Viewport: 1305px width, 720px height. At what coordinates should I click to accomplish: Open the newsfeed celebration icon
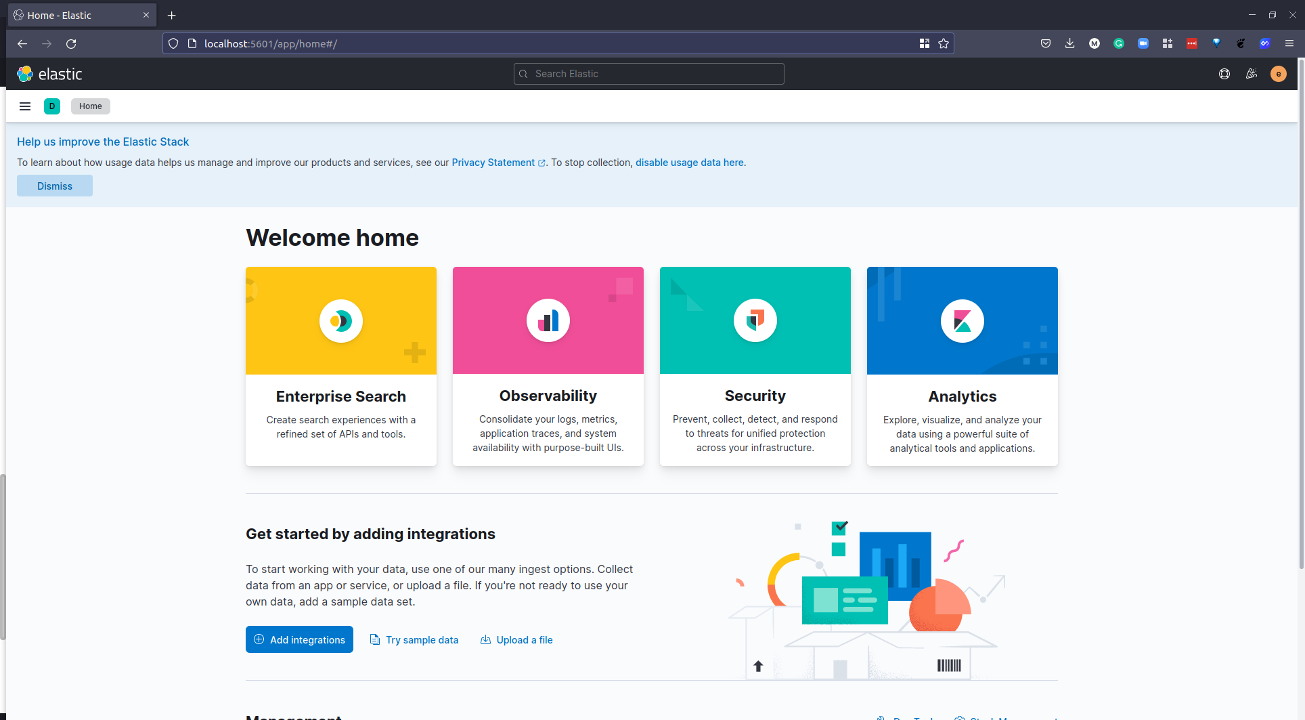[1251, 74]
